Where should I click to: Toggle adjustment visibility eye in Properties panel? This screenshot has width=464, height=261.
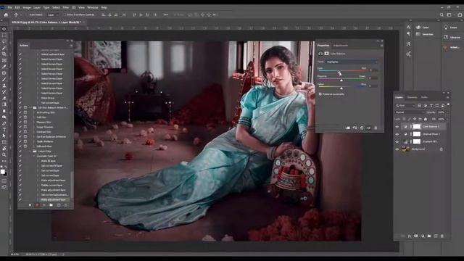point(369,128)
